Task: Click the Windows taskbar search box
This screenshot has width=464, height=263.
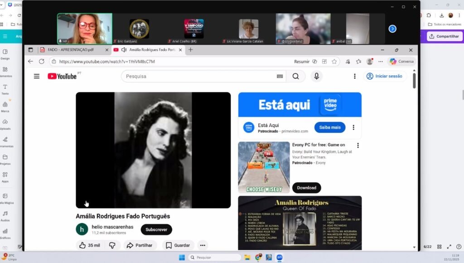Action: click(215, 258)
